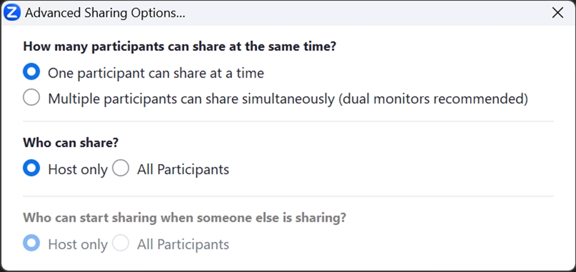Click the dimmed 'All Participants' label in the last section

(x=183, y=244)
